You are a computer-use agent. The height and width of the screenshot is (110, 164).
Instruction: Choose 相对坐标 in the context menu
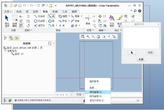tap(98, 92)
